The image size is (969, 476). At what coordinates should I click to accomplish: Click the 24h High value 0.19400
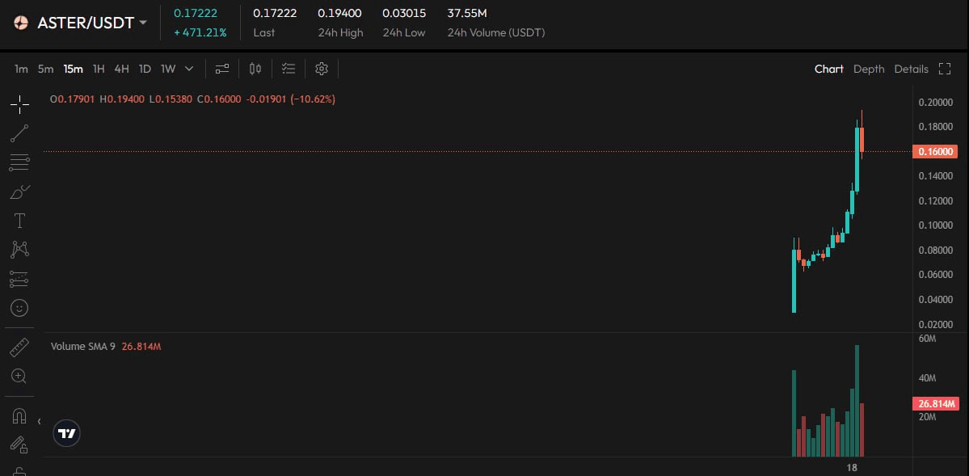click(x=340, y=13)
